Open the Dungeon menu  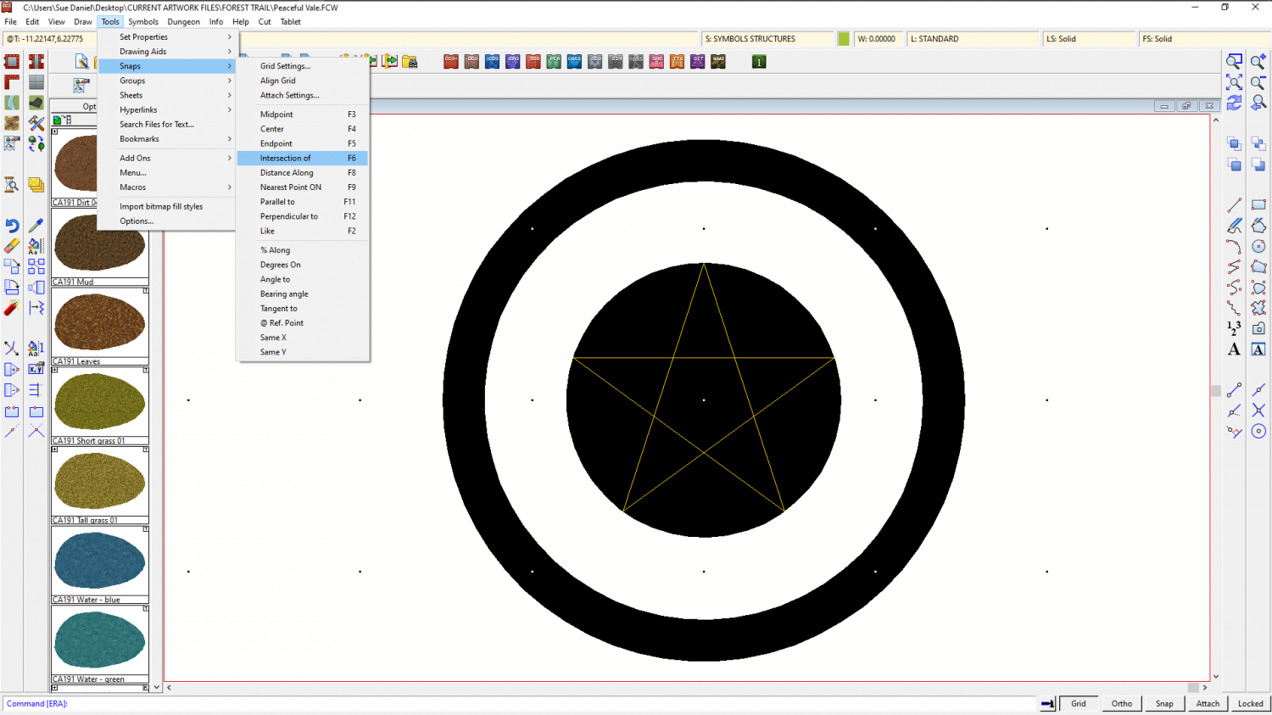183,22
